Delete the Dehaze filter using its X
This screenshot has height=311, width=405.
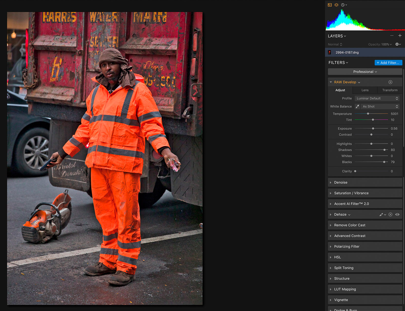[390, 215]
